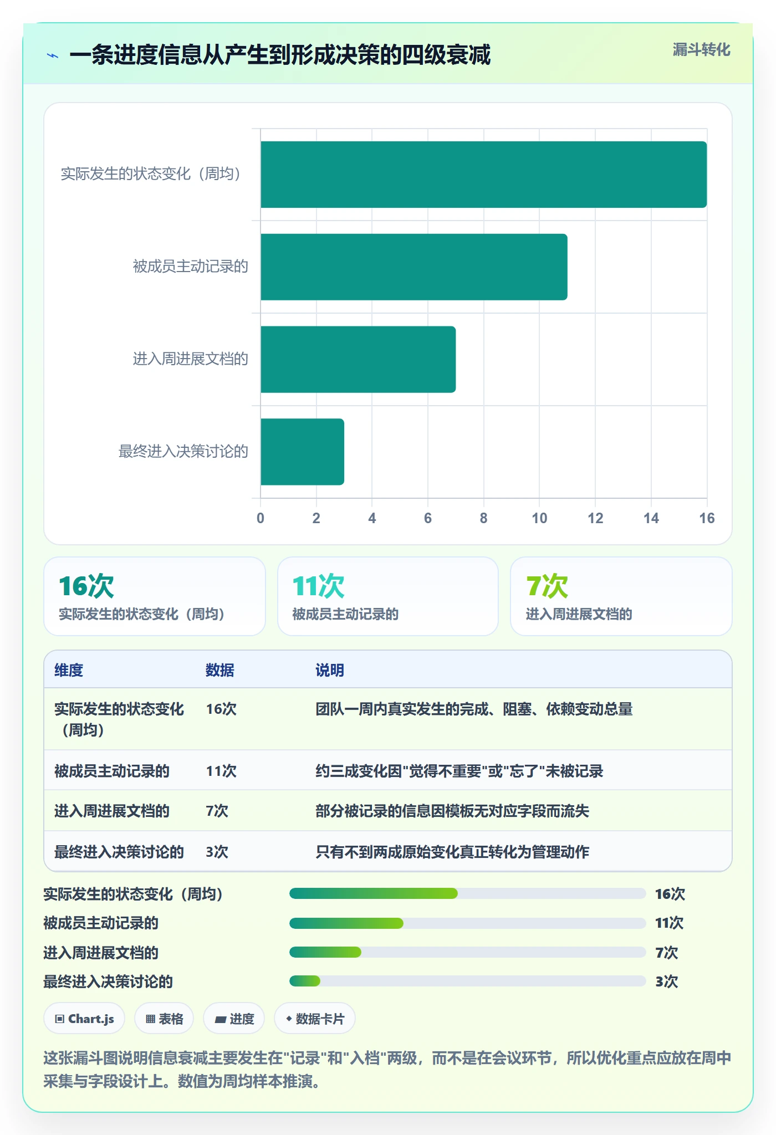Click the x-axis tick label 16
The height and width of the screenshot is (1135, 776).
707,518
